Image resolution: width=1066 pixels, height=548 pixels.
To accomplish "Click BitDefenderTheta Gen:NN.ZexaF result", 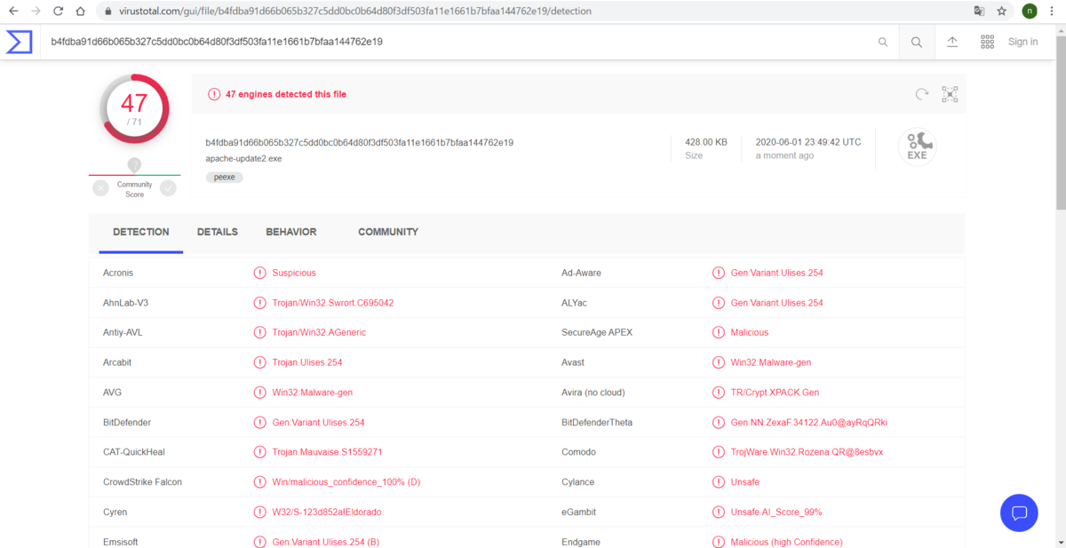I will (x=809, y=423).
